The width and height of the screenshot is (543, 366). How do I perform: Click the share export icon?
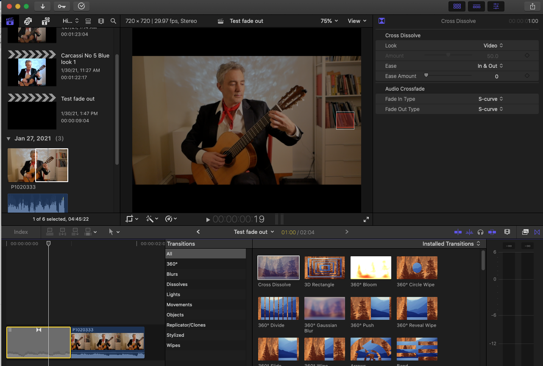coord(532,6)
